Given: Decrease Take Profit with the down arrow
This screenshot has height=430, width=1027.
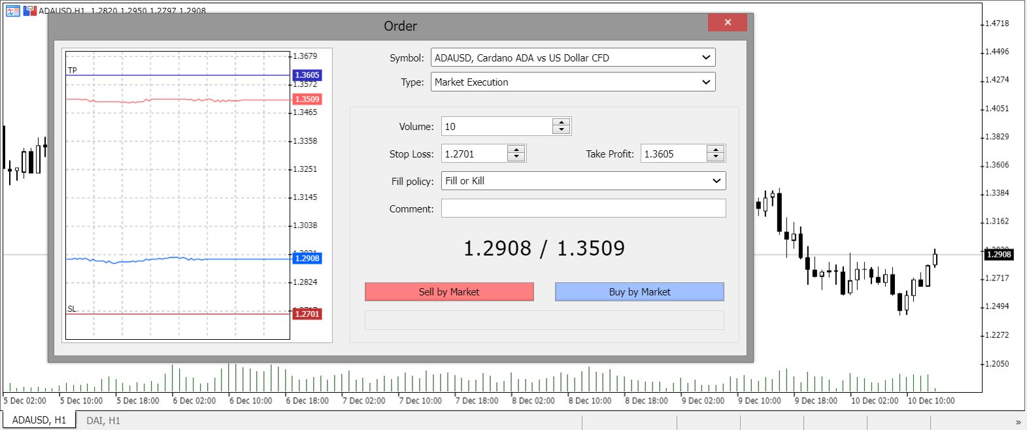Looking at the screenshot, I should [x=716, y=157].
